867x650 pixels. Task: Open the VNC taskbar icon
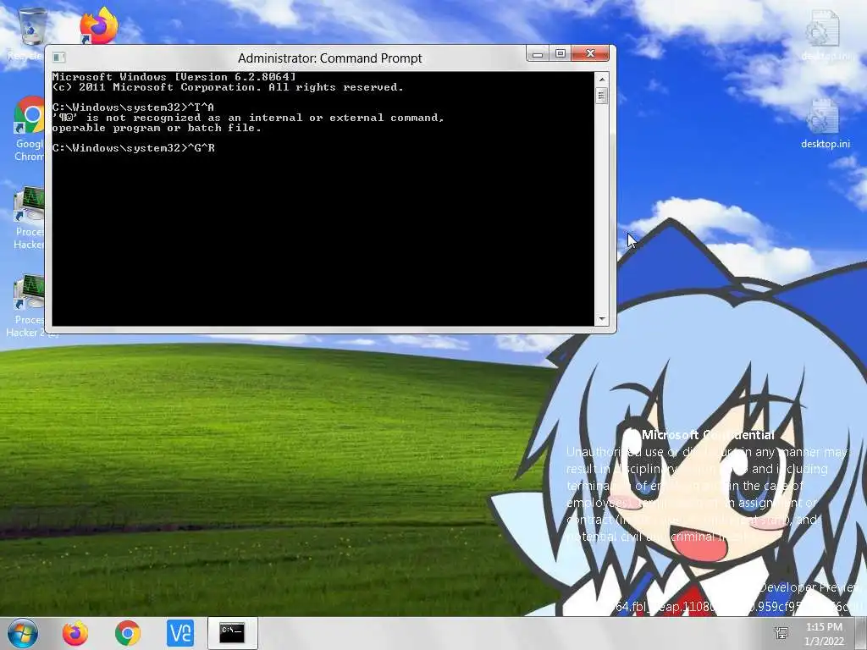pyautogui.click(x=180, y=633)
